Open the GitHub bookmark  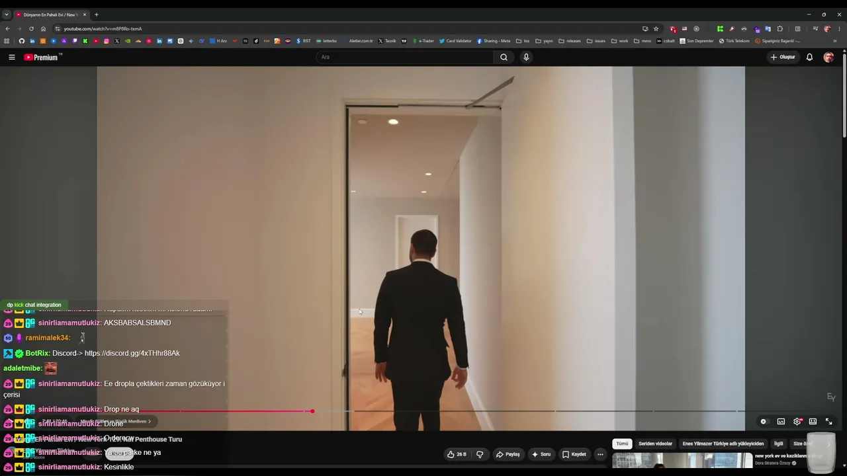22,41
